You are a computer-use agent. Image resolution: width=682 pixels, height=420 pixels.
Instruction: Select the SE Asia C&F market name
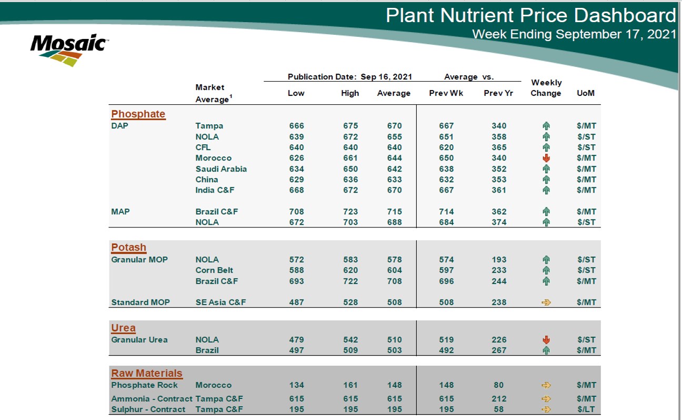(221, 303)
